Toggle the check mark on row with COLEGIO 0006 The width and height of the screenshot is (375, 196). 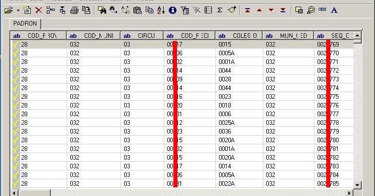pyautogui.click(x=16, y=114)
